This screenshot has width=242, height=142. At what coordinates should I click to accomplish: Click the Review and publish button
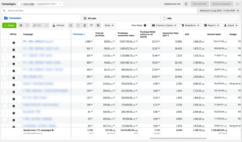[x=222, y=4]
